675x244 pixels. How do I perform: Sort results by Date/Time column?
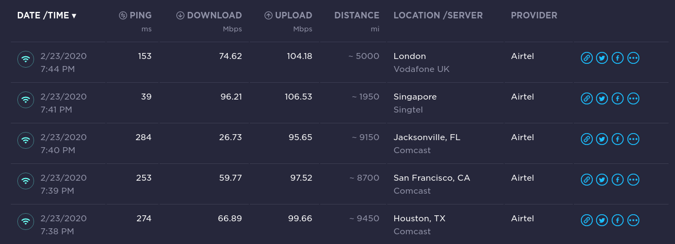tap(47, 15)
